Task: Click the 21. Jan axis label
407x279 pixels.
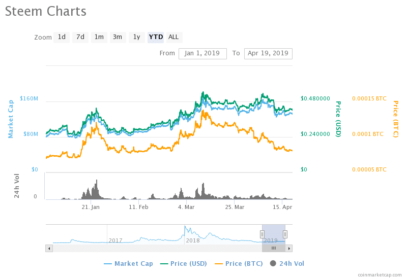Action: coord(91,207)
